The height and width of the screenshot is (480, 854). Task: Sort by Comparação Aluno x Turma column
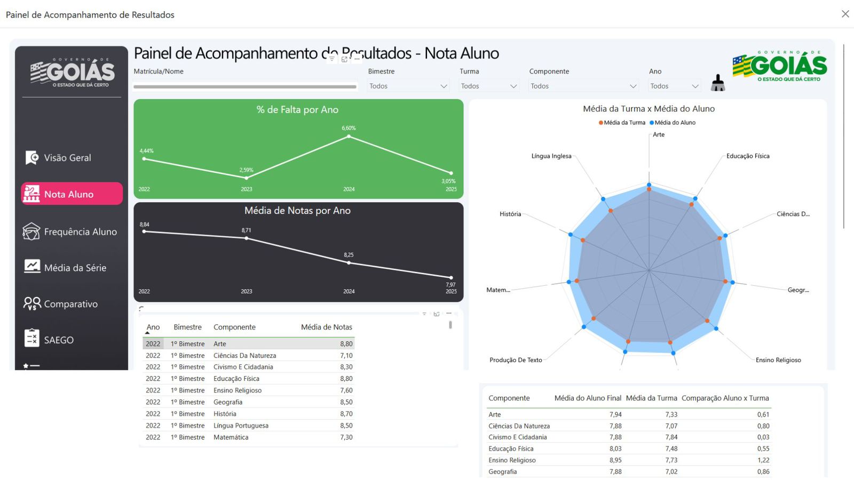(725, 398)
